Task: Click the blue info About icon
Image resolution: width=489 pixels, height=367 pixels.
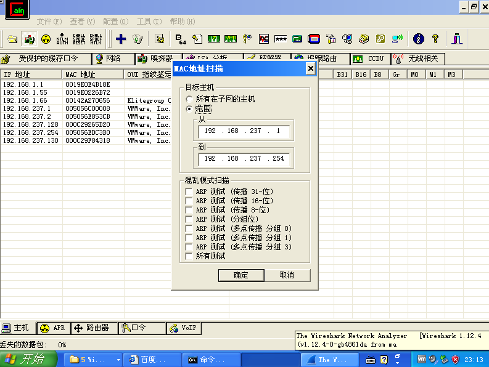Action: click(x=419, y=39)
